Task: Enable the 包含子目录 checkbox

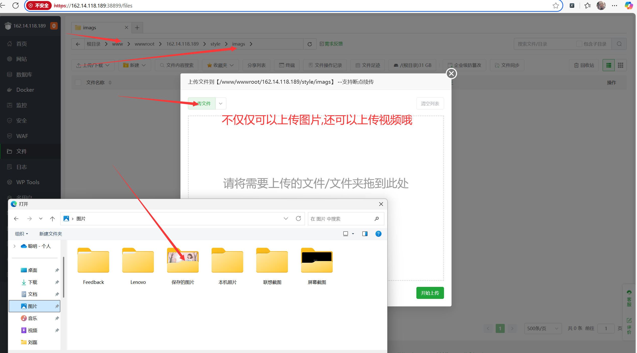Action: coord(579,44)
